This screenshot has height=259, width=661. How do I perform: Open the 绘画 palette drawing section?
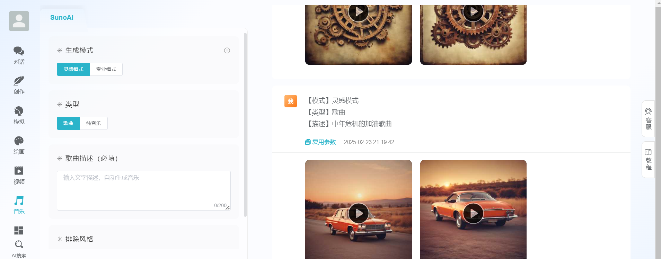19,141
